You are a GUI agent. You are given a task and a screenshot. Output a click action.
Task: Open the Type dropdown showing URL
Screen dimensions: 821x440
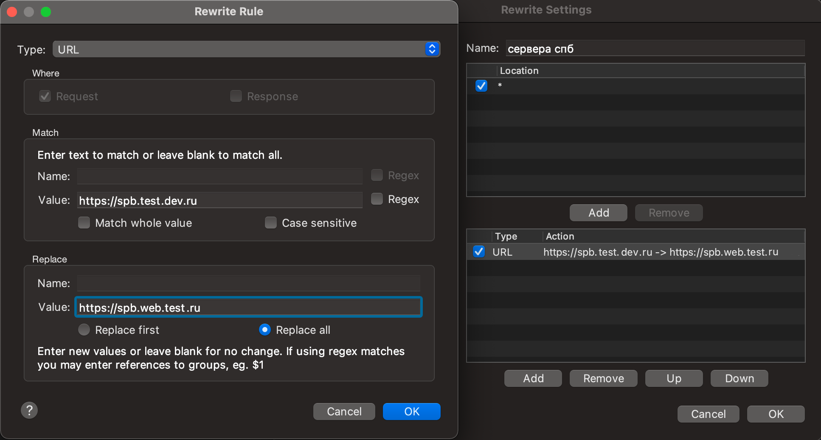(x=246, y=49)
